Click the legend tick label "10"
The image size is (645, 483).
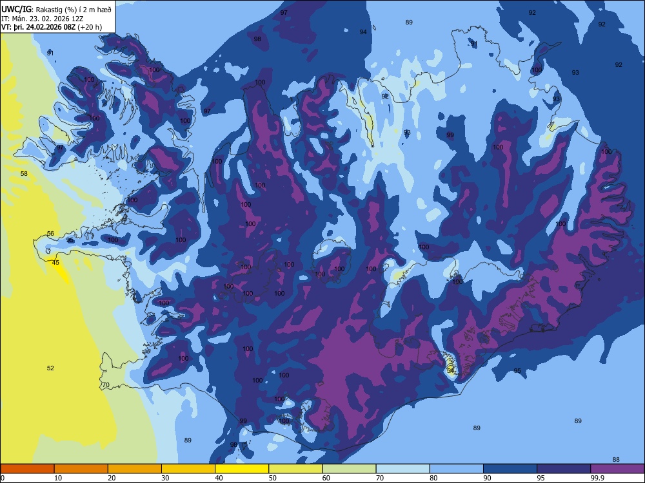click(x=58, y=478)
